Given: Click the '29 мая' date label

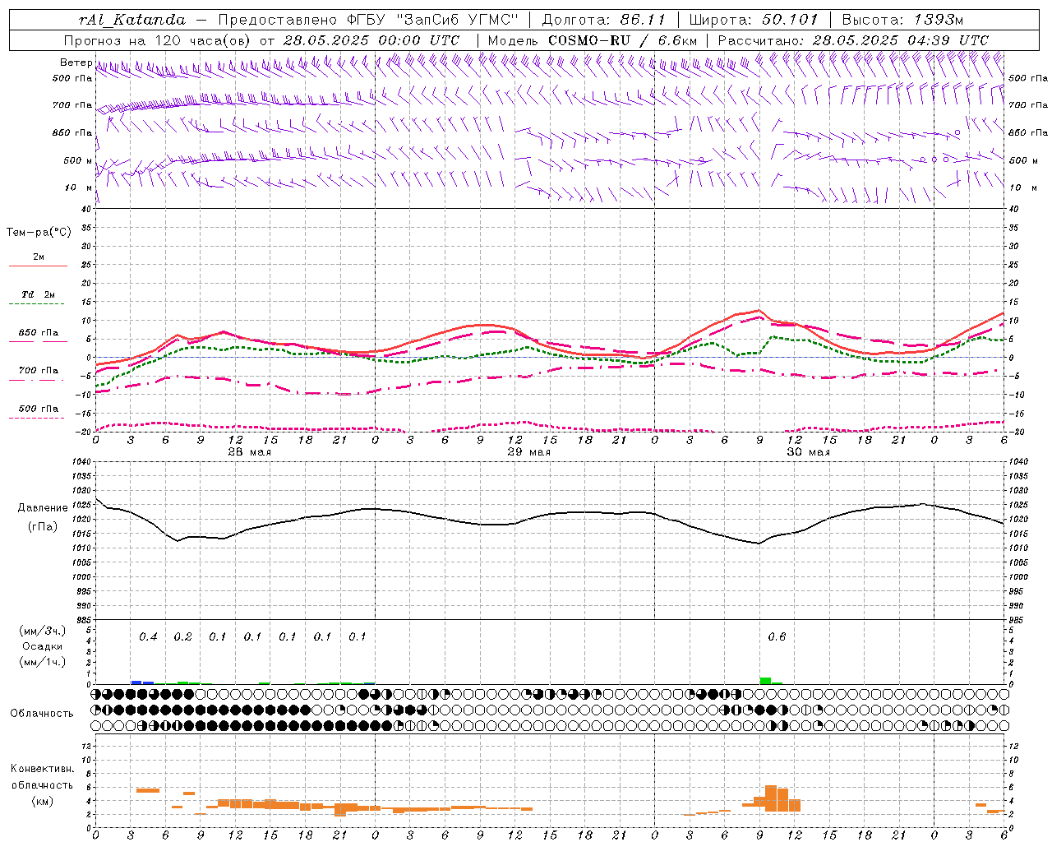Looking at the screenshot, I should pyautogui.click(x=528, y=452).
